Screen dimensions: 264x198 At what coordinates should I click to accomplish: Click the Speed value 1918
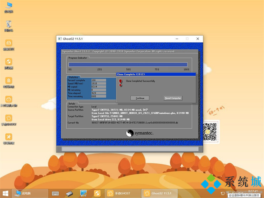point(99,83)
